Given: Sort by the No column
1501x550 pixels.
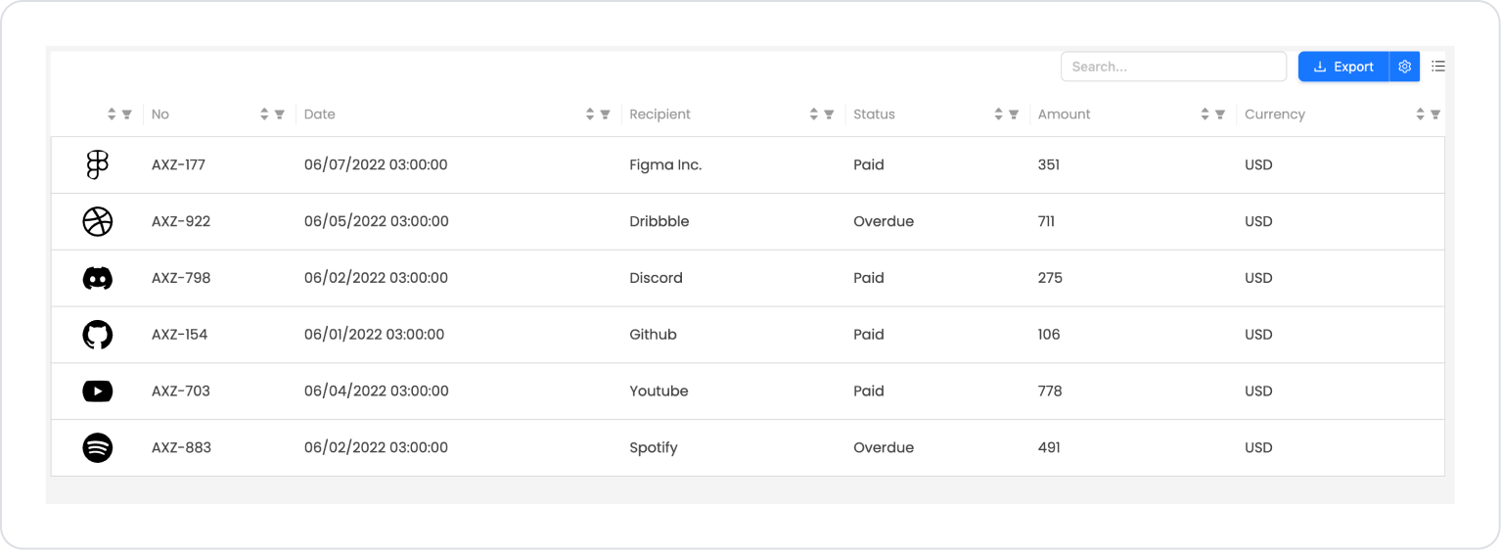Looking at the screenshot, I should (x=264, y=115).
